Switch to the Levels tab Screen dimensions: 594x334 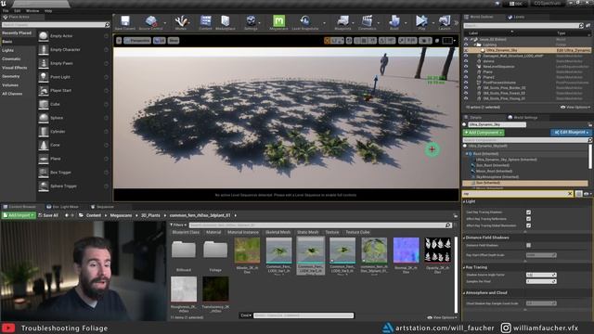click(516, 17)
